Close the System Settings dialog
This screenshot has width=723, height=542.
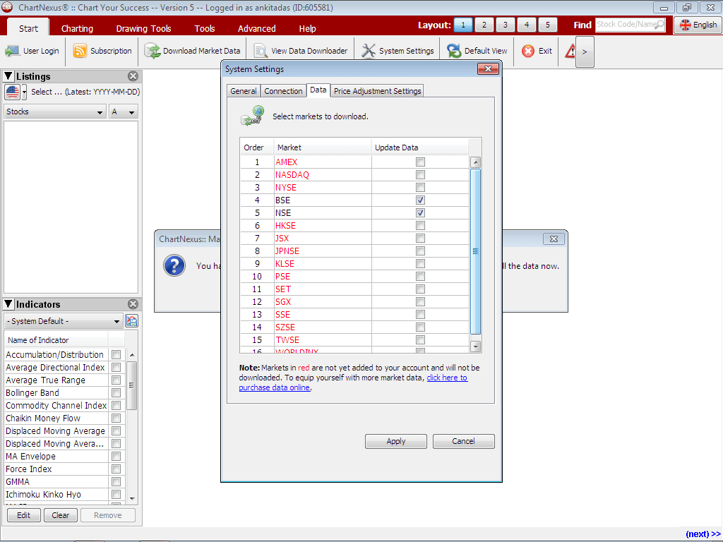coord(488,69)
